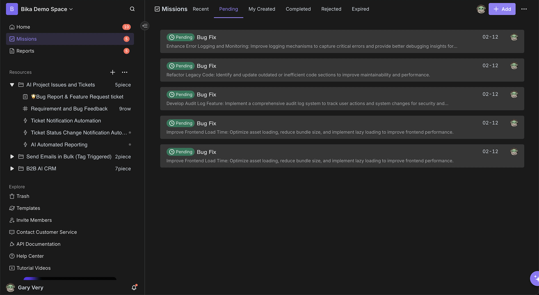Viewport: 539px width, 295px height.
Task: Open the Help Center link
Action: (30, 256)
